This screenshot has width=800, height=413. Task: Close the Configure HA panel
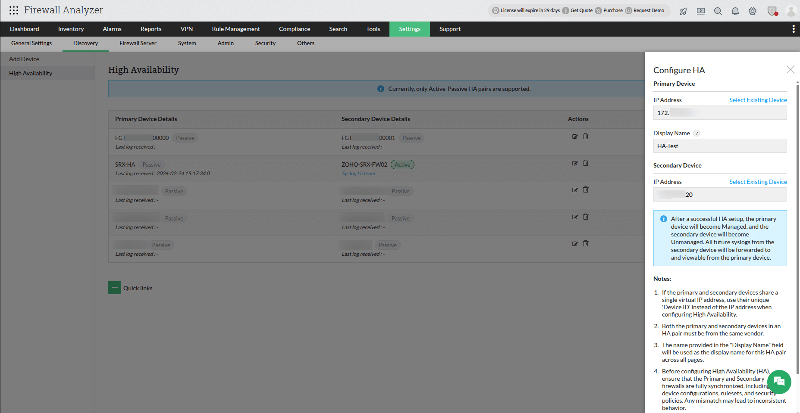pos(791,69)
